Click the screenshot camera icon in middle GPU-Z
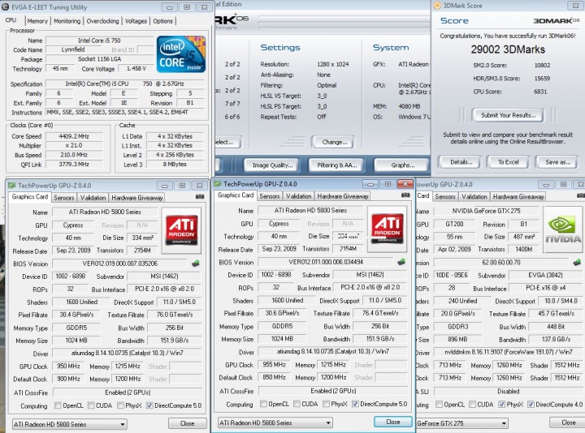The height and width of the screenshot is (433, 585). [405, 195]
